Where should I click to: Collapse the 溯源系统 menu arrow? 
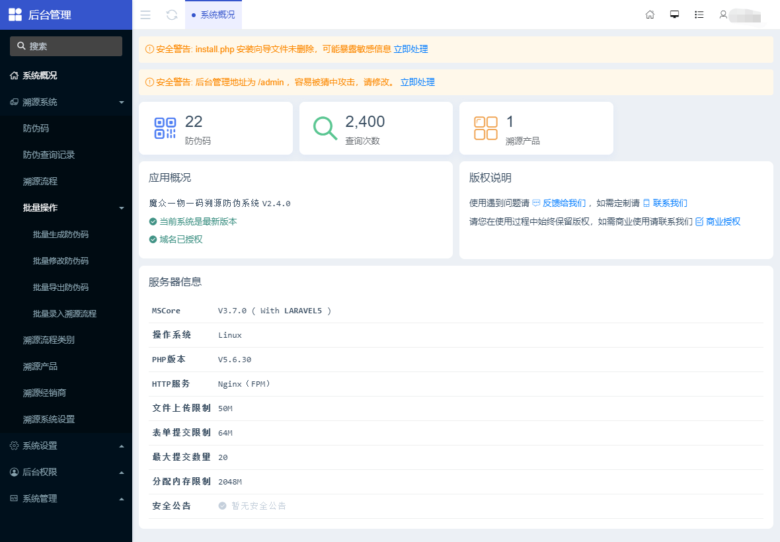[122, 102]
